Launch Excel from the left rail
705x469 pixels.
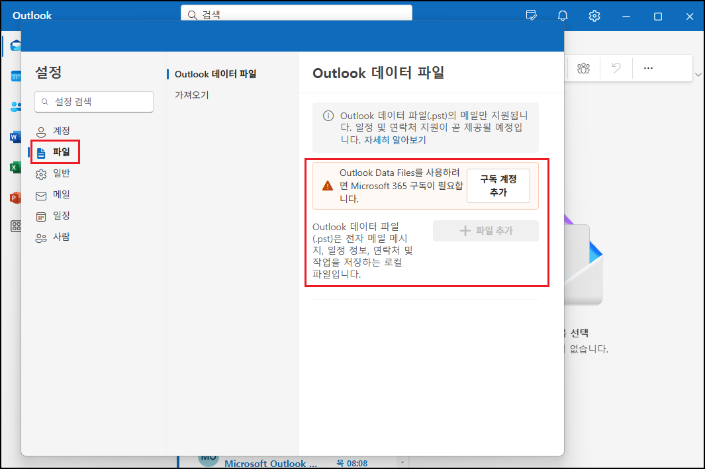pos(15,167)
